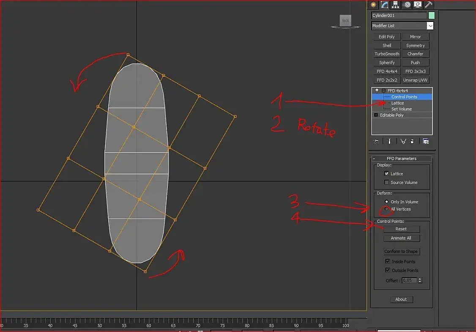
Task: Collapse the FFD 4x4x4 stack entry
Action: pos(384,91)
